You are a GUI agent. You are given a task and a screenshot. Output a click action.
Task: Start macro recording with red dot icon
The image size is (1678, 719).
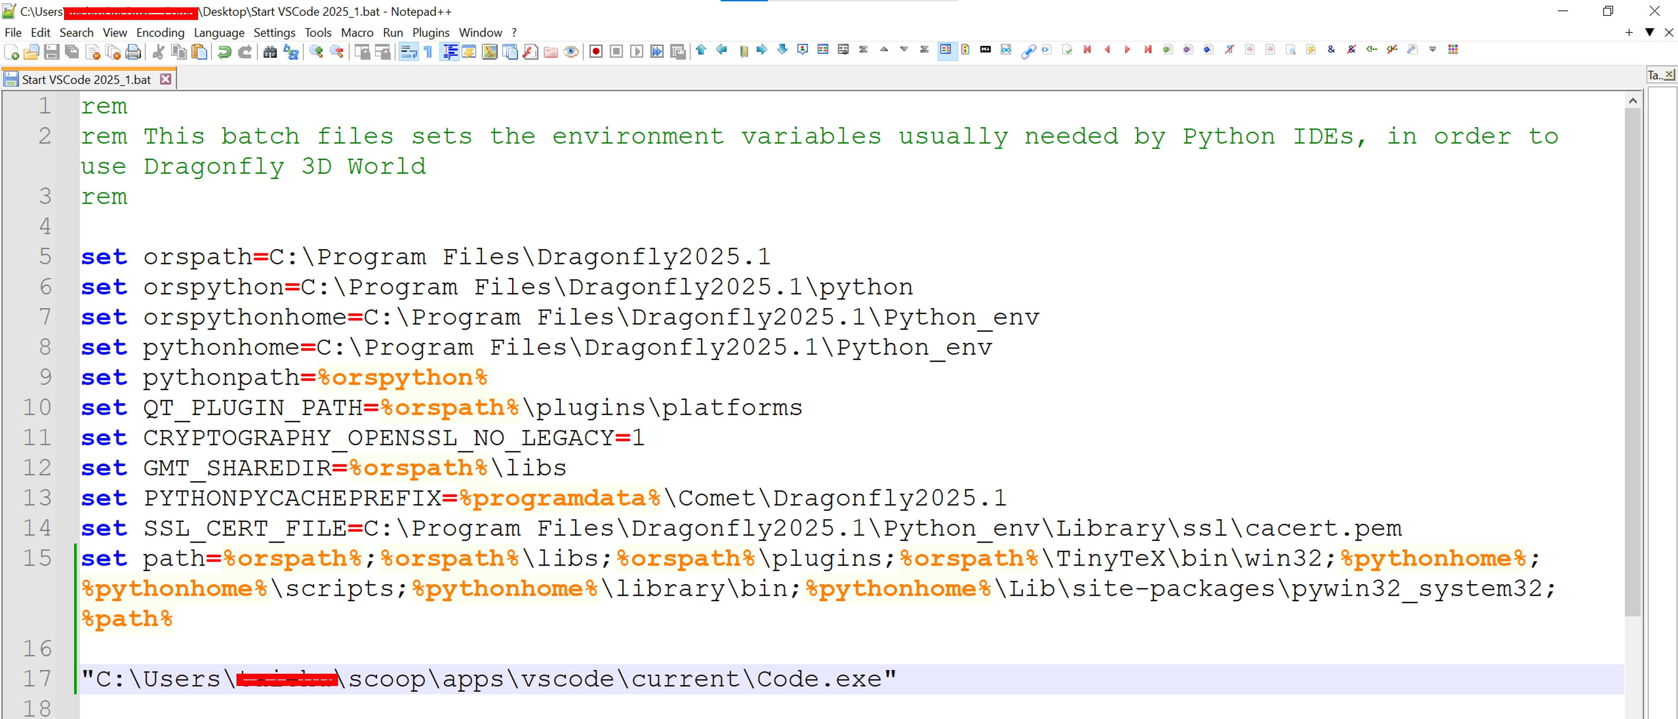click(595, 51)
